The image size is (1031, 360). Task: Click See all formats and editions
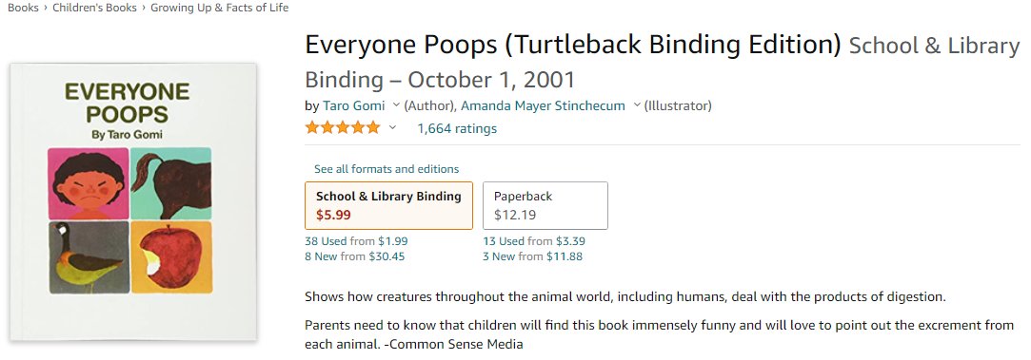pyautogui.click(x=387, y=168)
